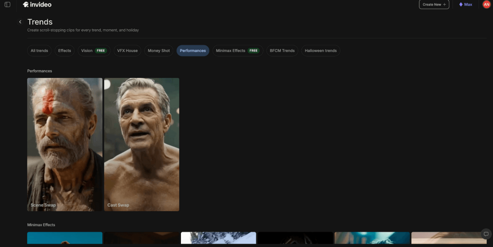Open the AN user avatar

coord(486,5)
